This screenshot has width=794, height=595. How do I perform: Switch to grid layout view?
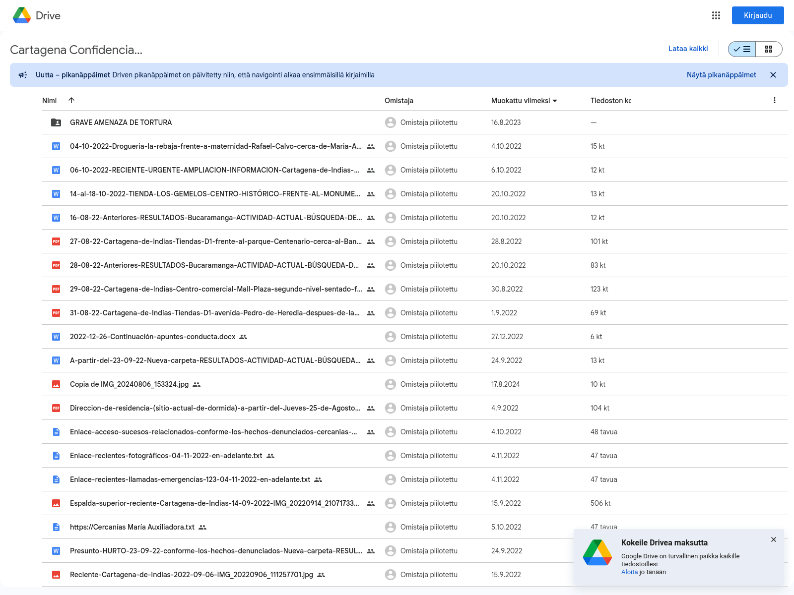click(769, 49)
